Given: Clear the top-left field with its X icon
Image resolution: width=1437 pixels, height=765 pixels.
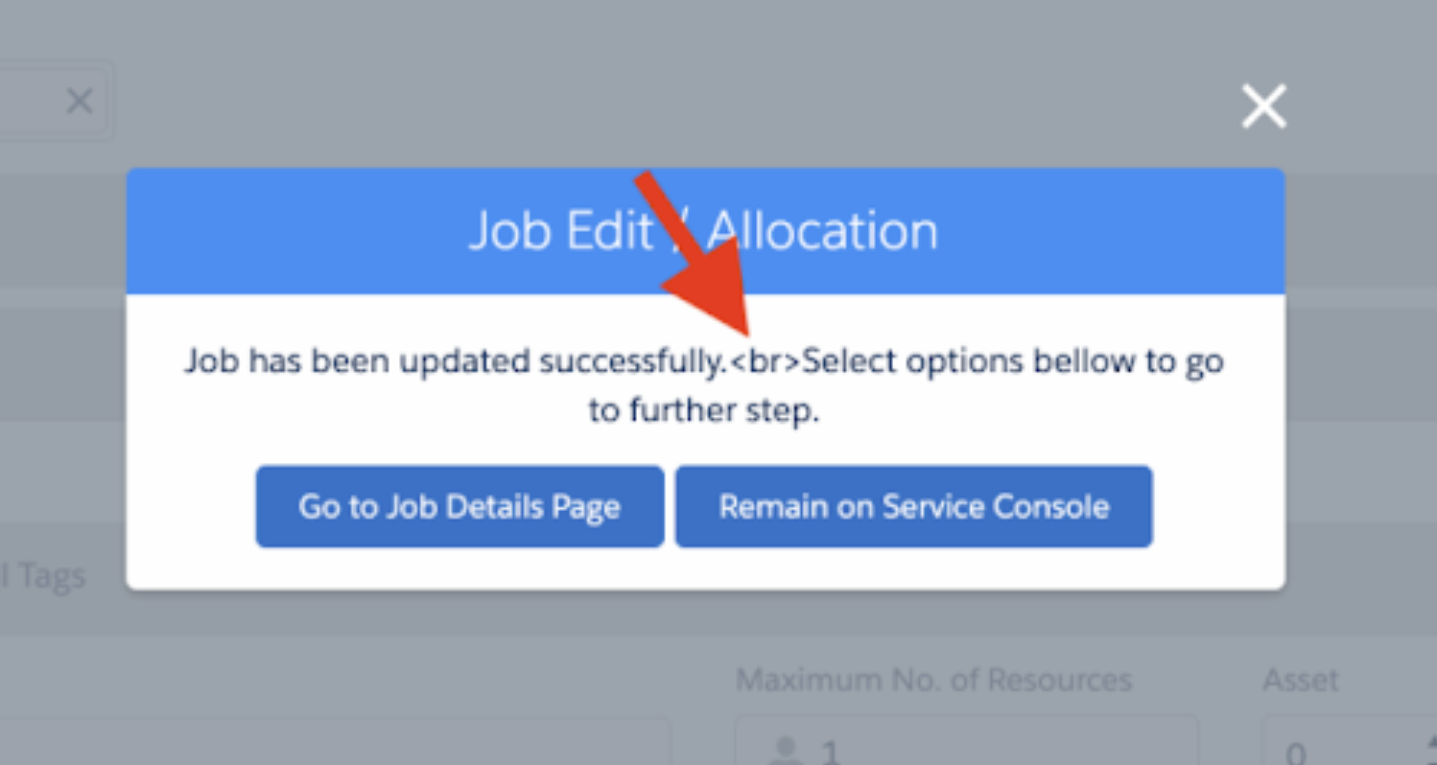Looking at the screenshot, I should (x=79, y=100).
